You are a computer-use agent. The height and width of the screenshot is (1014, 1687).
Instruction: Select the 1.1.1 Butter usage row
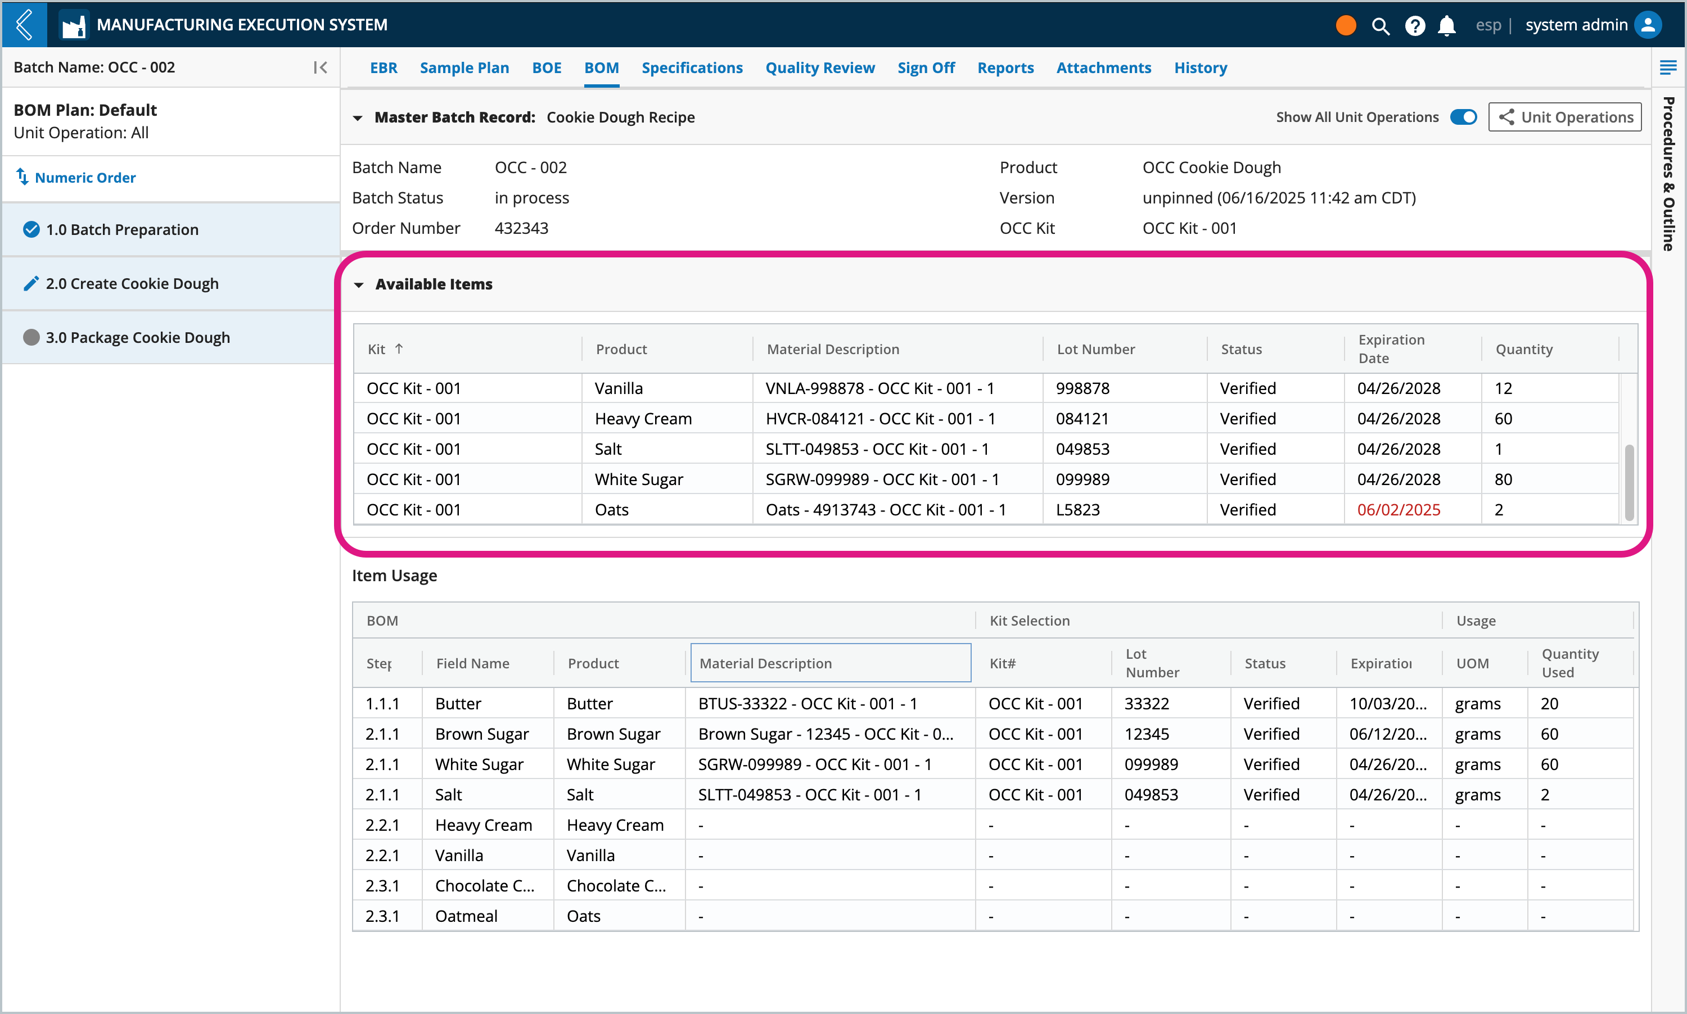(x=993, y=703)
